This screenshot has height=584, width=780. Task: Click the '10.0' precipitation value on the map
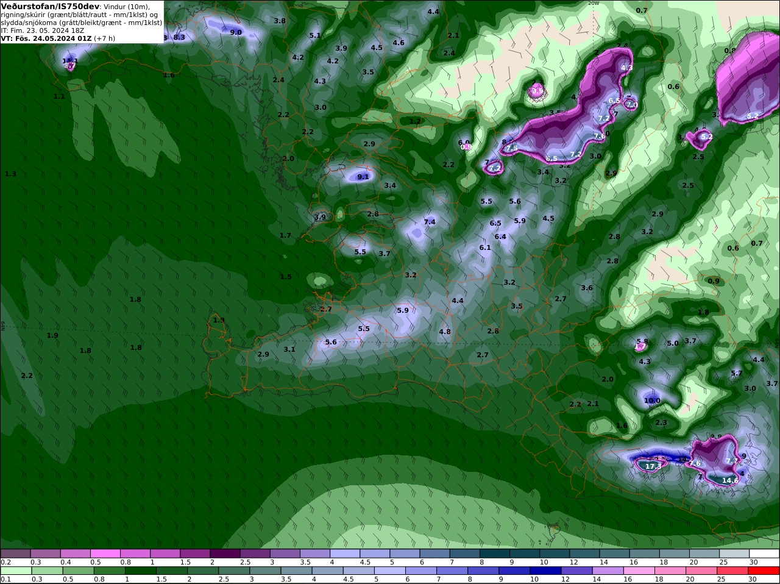652,401
